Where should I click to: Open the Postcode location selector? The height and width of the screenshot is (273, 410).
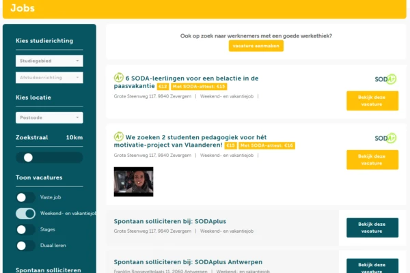(49, 117)
